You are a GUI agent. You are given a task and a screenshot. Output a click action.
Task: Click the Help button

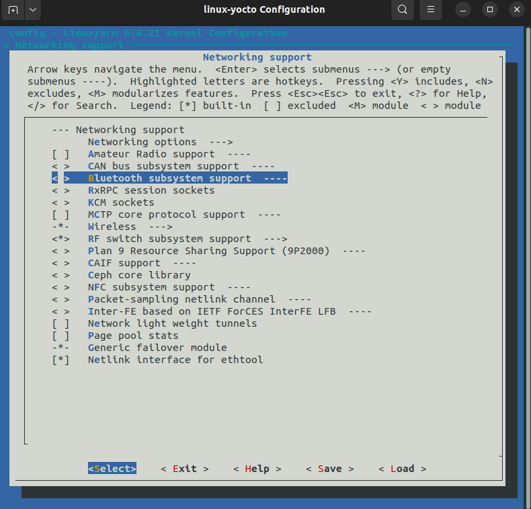click(x=257, y=469)
